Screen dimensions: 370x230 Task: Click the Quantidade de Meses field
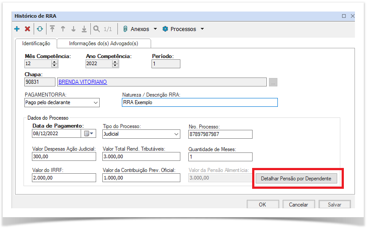[220, 157]
